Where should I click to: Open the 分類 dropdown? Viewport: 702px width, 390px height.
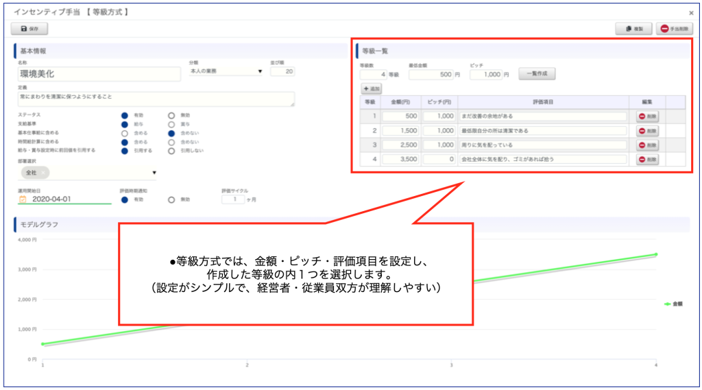[x=226, y=71]
